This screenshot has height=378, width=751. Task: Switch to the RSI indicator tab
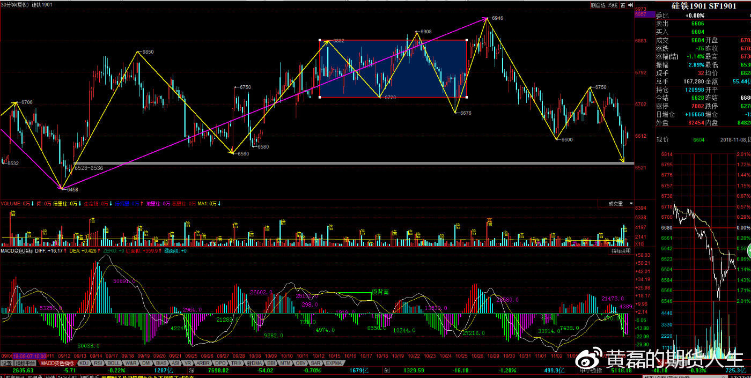(x=98, y=363)
